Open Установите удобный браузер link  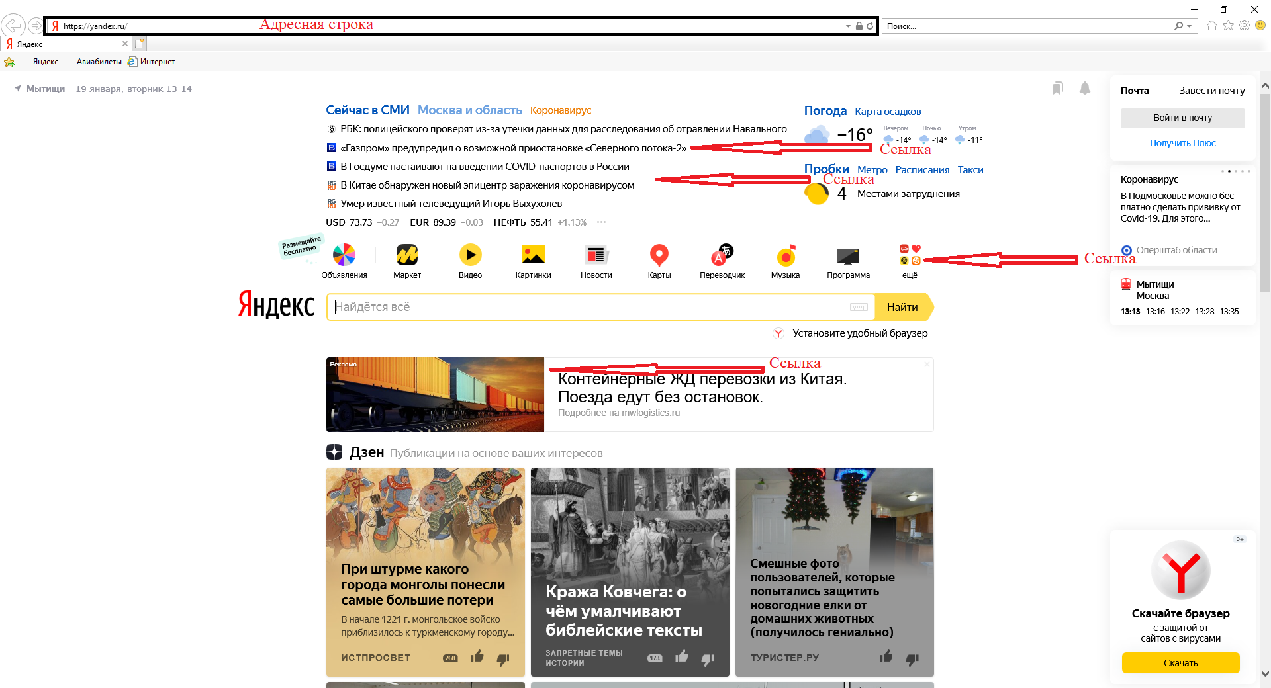tap(860, 333)
